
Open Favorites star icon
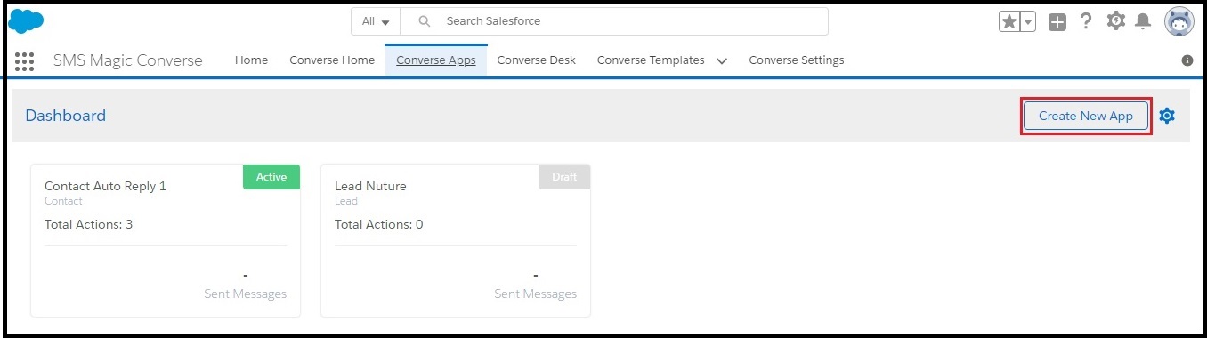pos(1009,22)
